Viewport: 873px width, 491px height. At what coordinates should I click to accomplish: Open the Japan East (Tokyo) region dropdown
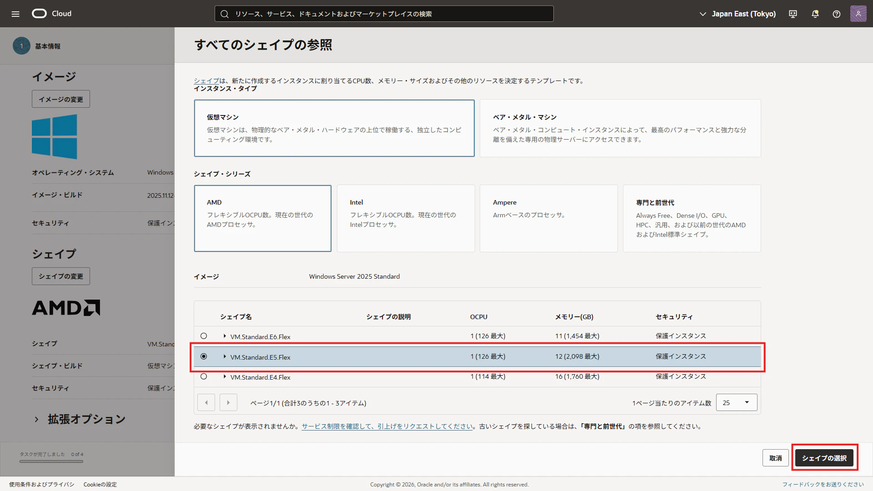pyautogui.click(x=738, y=14)
